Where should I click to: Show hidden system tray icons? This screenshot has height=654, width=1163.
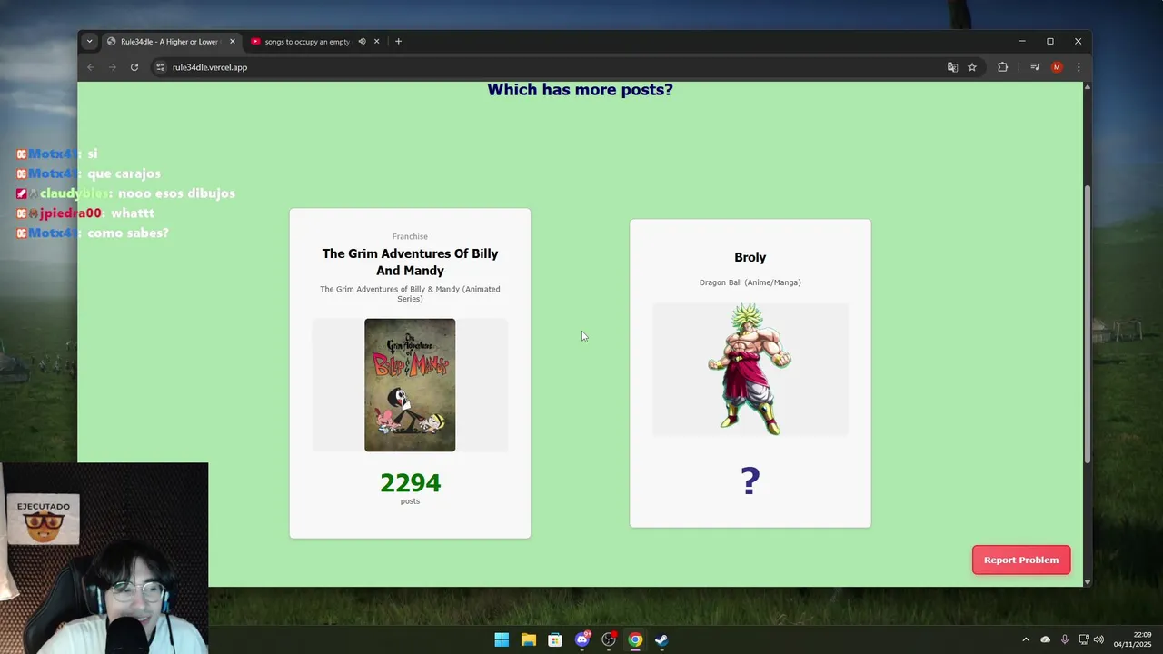1026,639
